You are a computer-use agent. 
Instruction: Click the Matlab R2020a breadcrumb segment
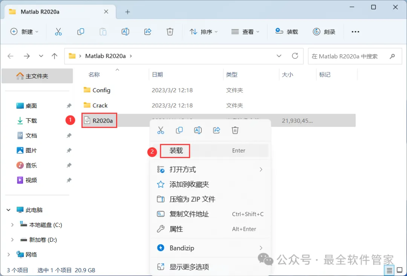pyautogui.click(x=106, y=56)
